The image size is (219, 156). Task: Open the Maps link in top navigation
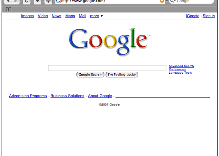pyautogui.click(x=70, y=16)
